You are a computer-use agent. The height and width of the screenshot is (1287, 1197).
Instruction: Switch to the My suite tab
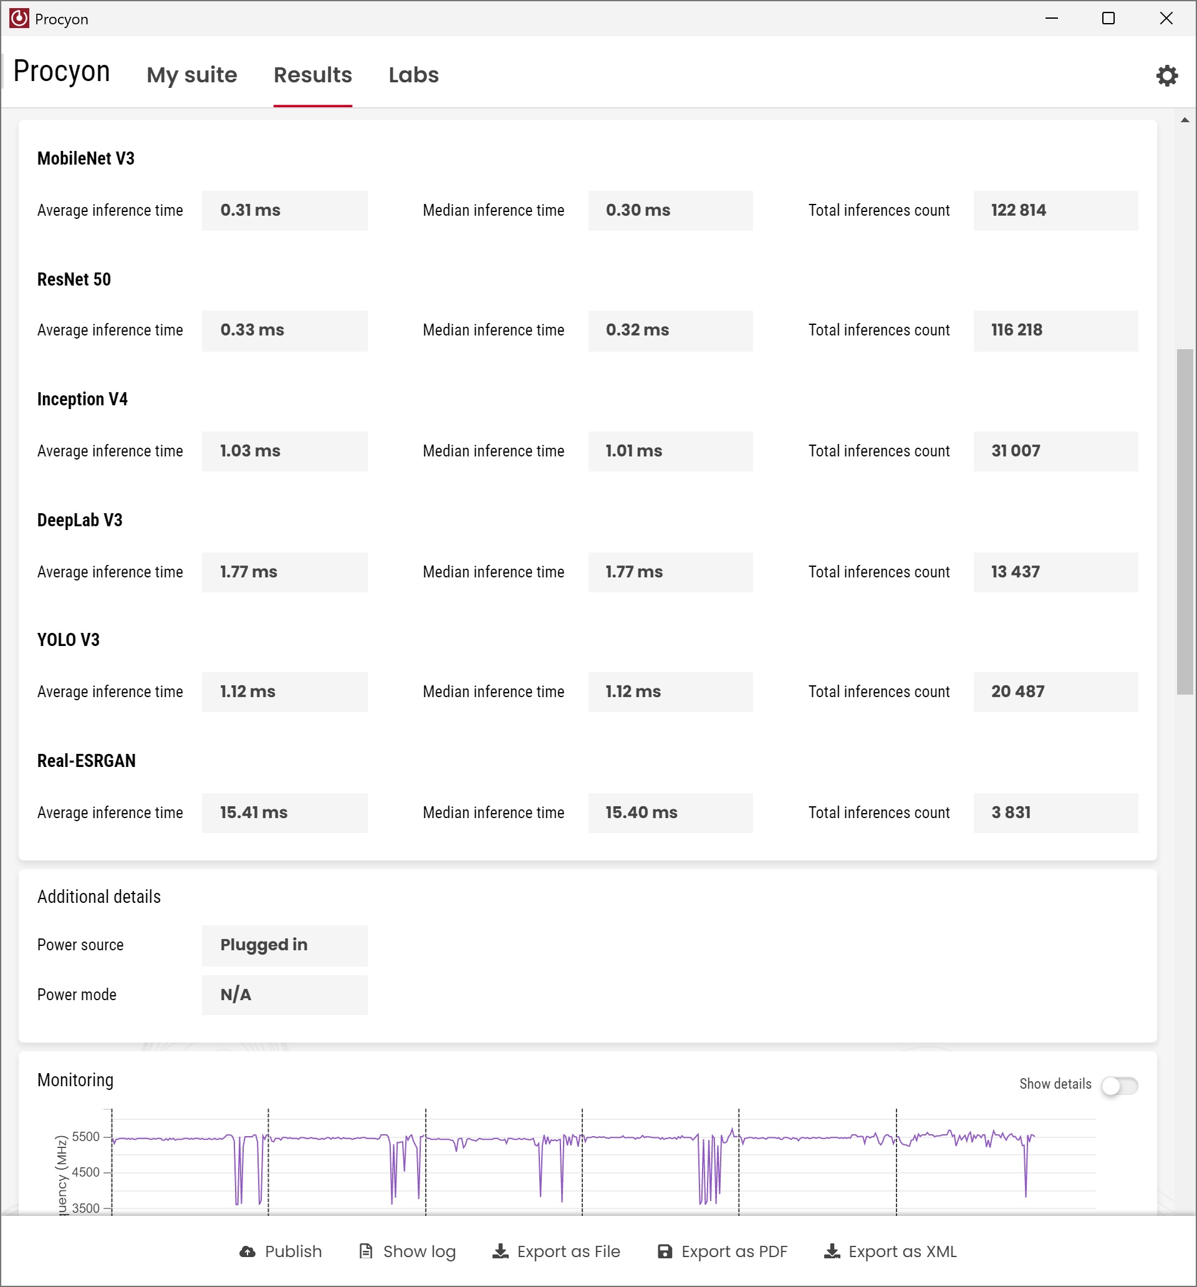tap(191, 75)
